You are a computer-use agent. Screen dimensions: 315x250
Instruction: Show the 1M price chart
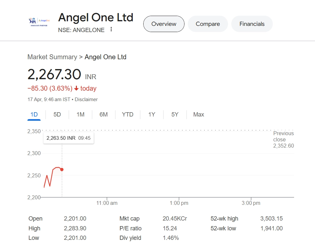tap(80, 115)
